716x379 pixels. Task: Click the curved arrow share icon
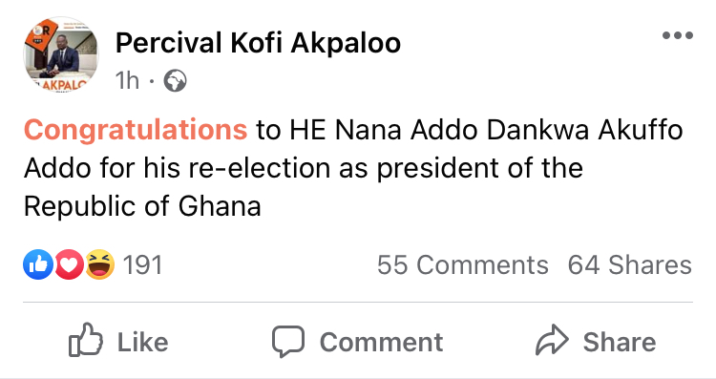[552, 340]
